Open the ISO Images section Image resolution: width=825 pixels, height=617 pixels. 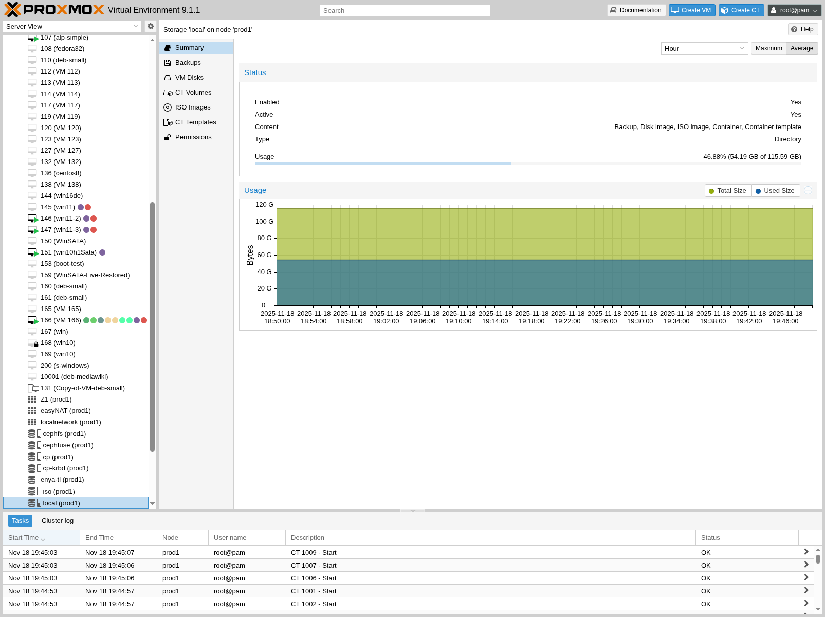[x=196, y=107]
